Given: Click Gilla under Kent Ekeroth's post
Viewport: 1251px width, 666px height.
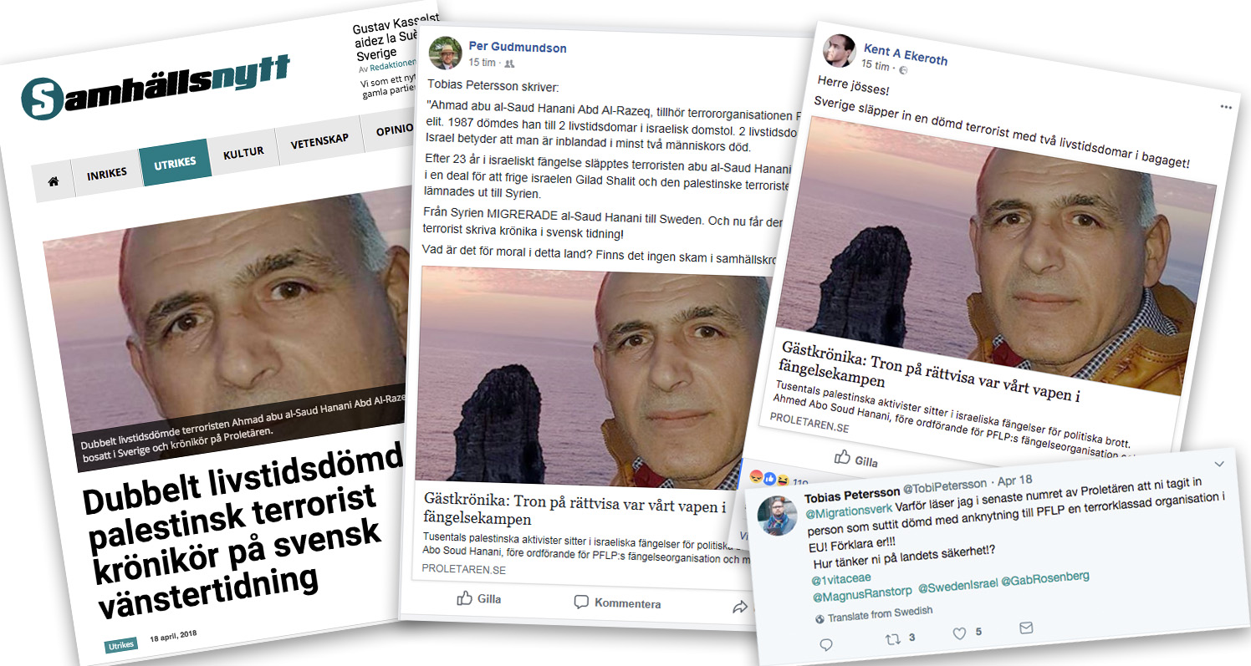Looking at the screenshot, I should pyautogui.click(x=856, y=459).
